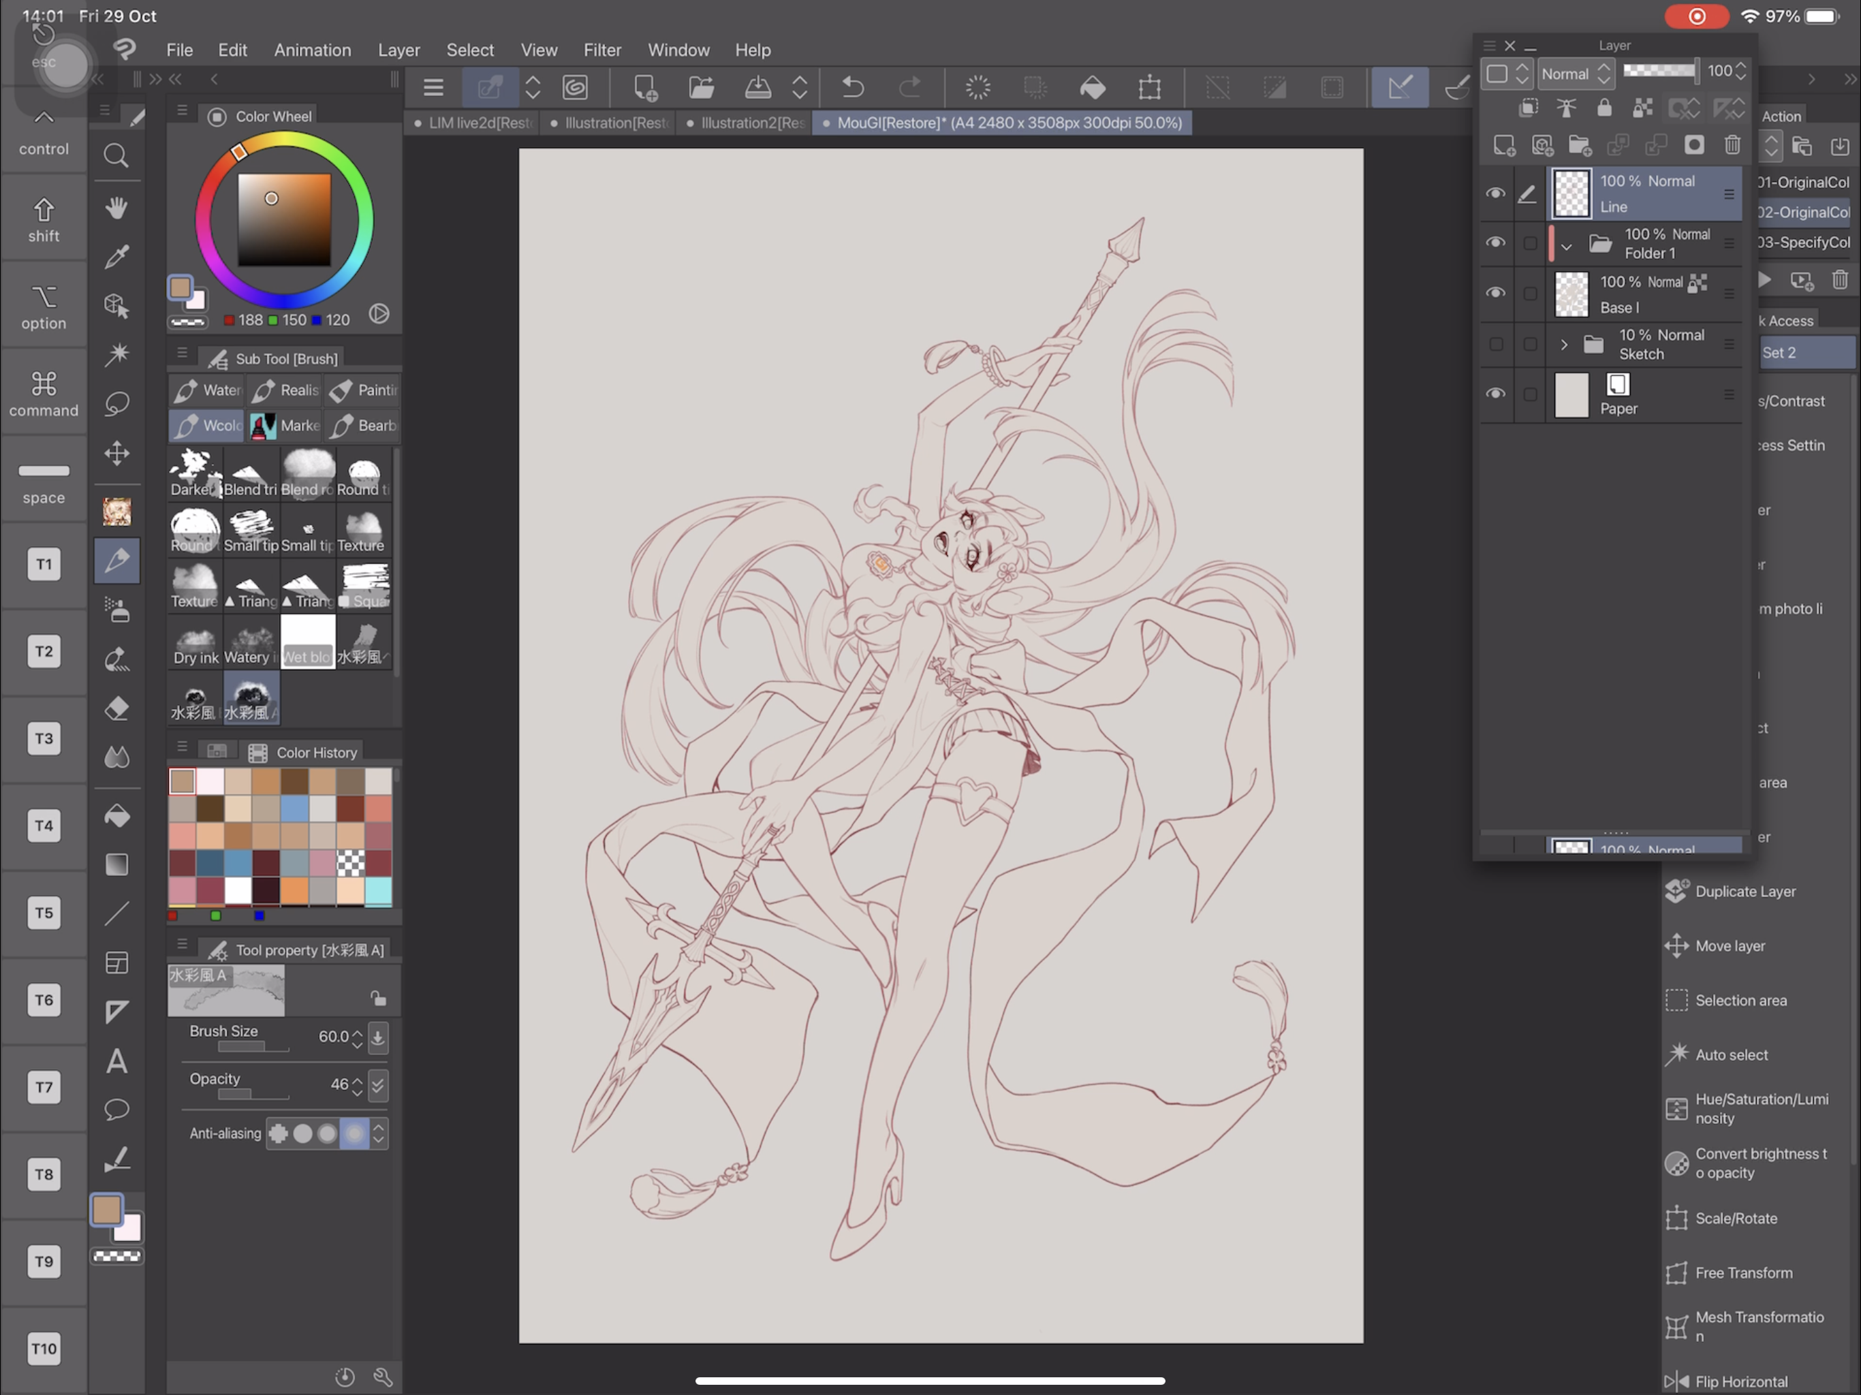Switch to the LIM live2d document tab
This screenshot has width=1861, height=1395.
(473, 123)
